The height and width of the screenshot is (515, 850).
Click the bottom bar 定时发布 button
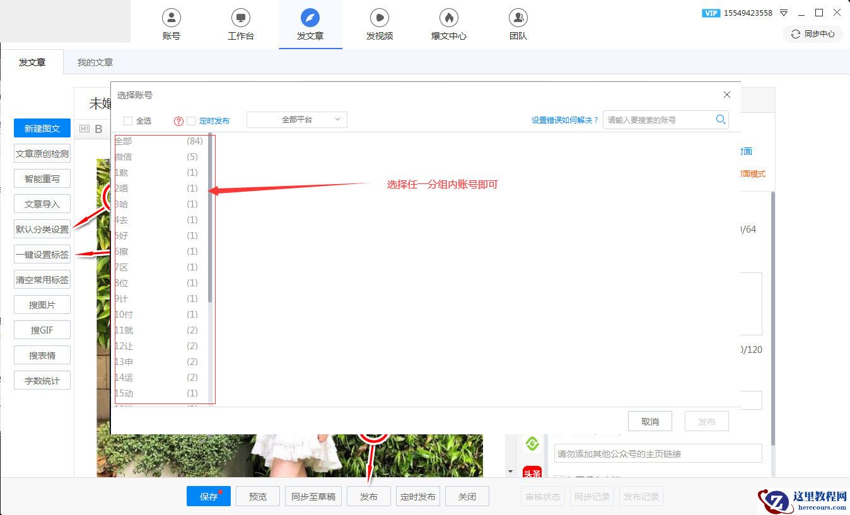coord(418,496)
